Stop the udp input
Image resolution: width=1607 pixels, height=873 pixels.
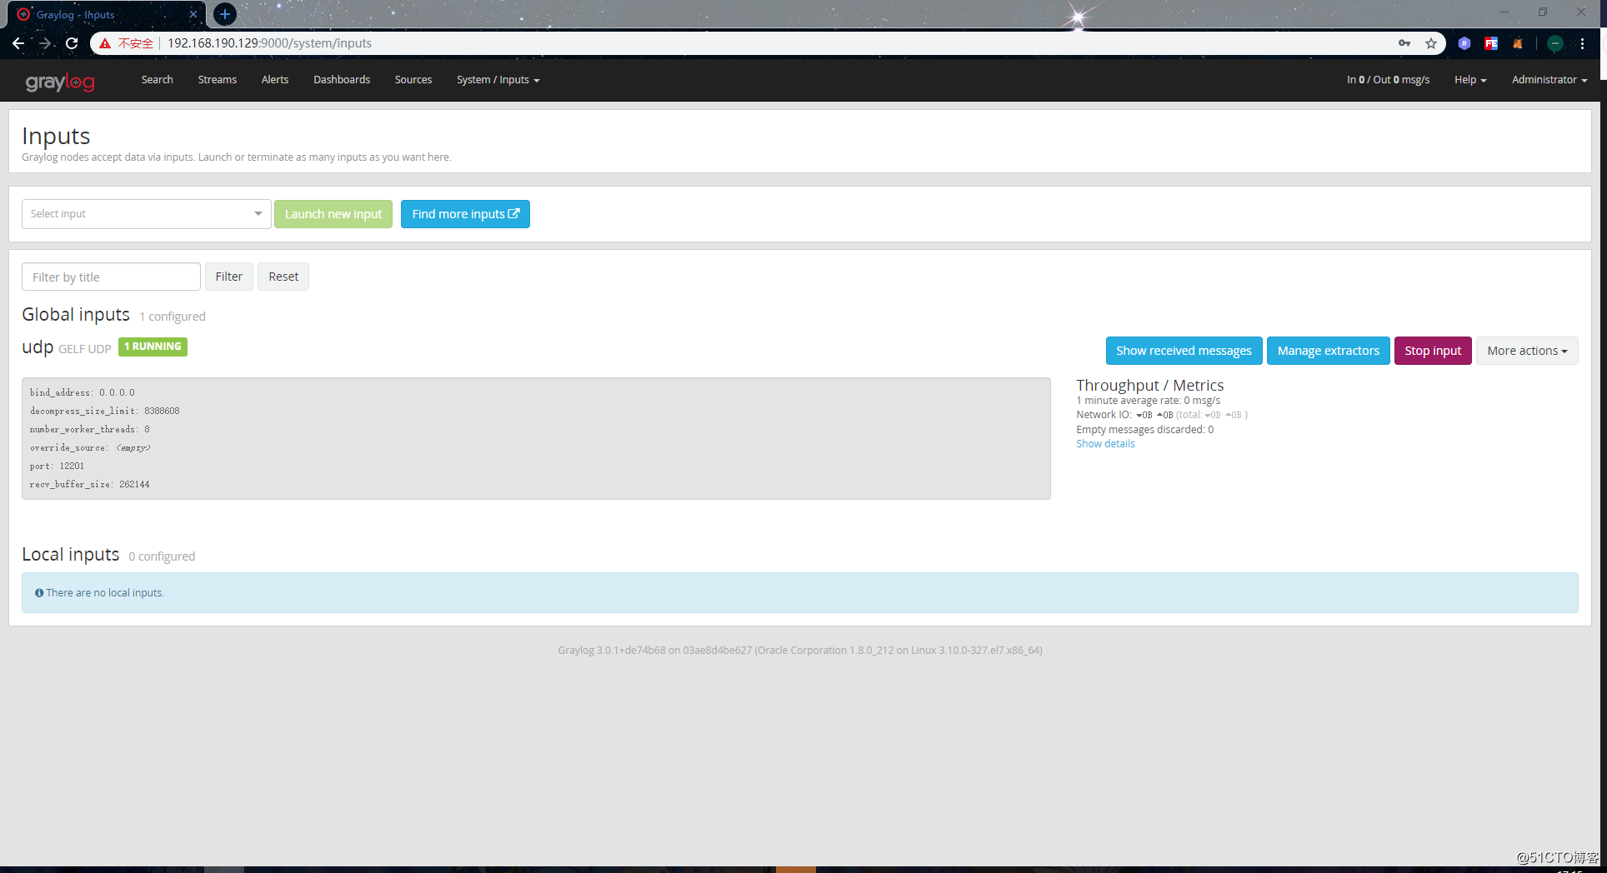click(1433, 351)
